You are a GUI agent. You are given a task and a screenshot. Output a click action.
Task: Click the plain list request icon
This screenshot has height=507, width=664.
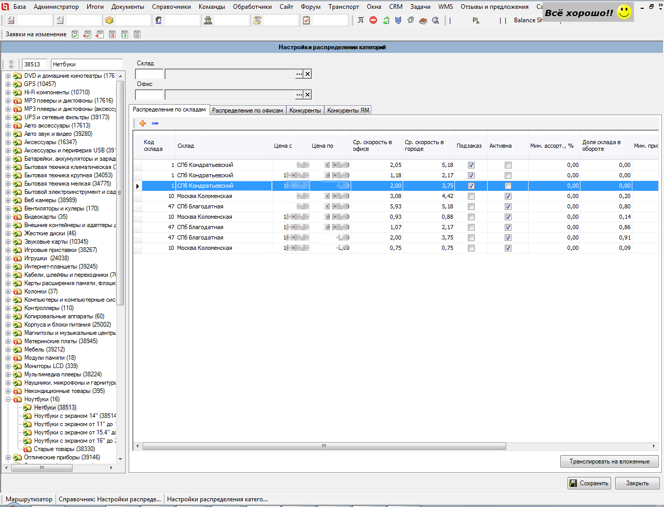137,34
